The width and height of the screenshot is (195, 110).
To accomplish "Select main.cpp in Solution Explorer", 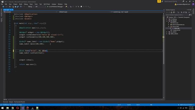I will pyautogui.click(x=177, y=28).
